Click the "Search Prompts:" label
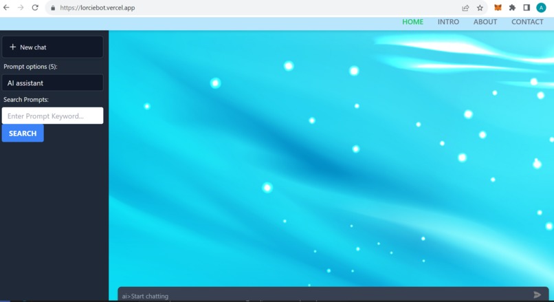Screen dimensions: 554x302 click(26, 100)
